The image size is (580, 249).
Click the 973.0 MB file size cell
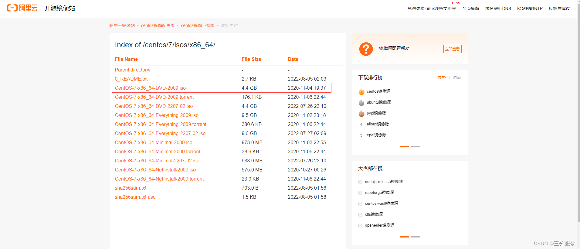(x=252, y=142)
